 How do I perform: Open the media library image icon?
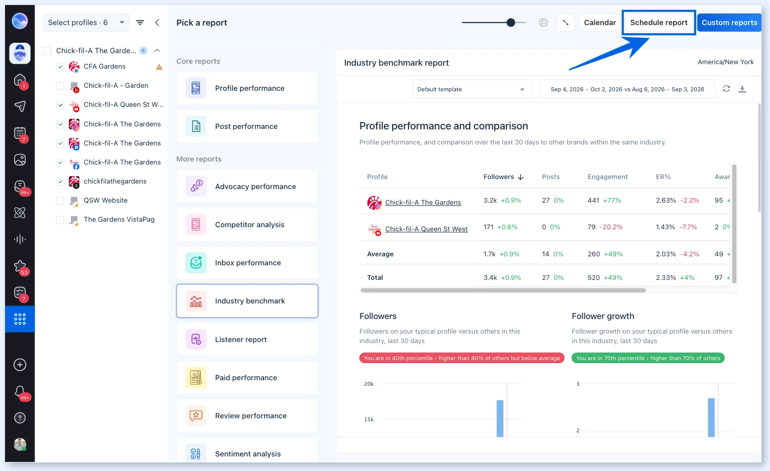pos(20,160)
